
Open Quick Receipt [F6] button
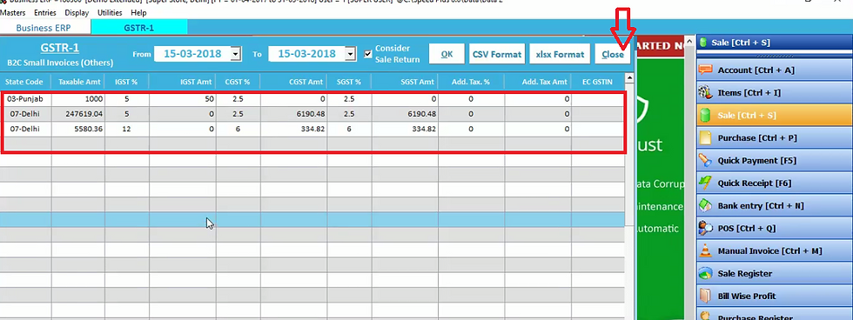pyautogui.click(x=774, y=183)
